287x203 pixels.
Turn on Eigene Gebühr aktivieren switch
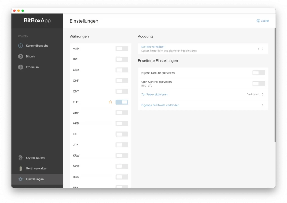point(258,73)
